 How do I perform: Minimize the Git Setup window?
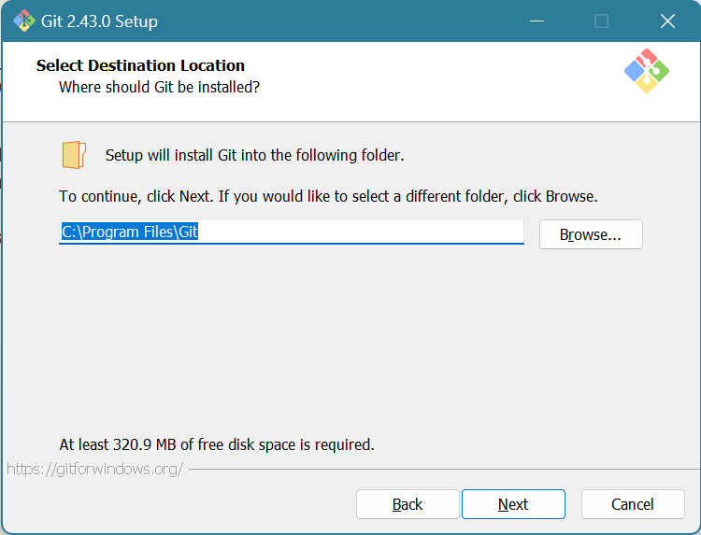pos(536,21)
